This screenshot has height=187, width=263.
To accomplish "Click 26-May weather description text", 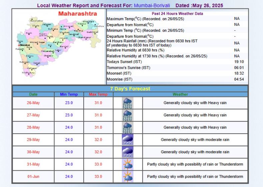I will click(x=195, y=103).
